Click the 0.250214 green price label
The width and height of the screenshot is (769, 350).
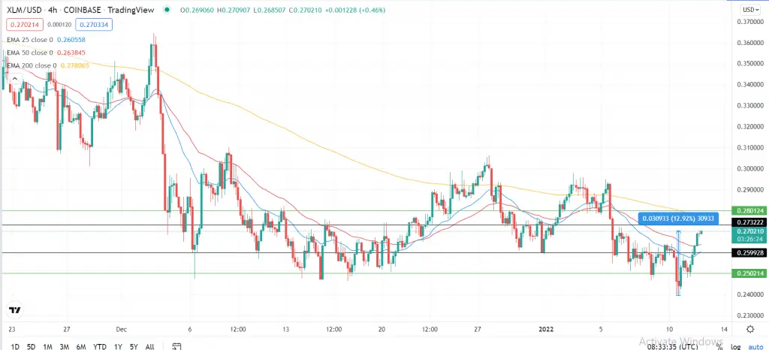[748, 273]
